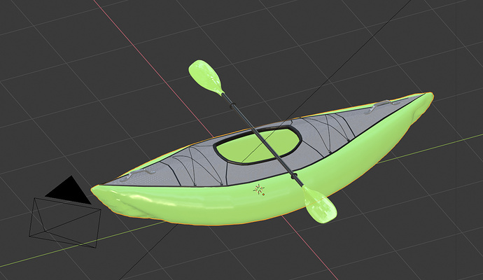Image resolution: width=483 pixels, height=280 pixels.
Task: Click the lower translucent paddle blade
Action: click(319, 204)
